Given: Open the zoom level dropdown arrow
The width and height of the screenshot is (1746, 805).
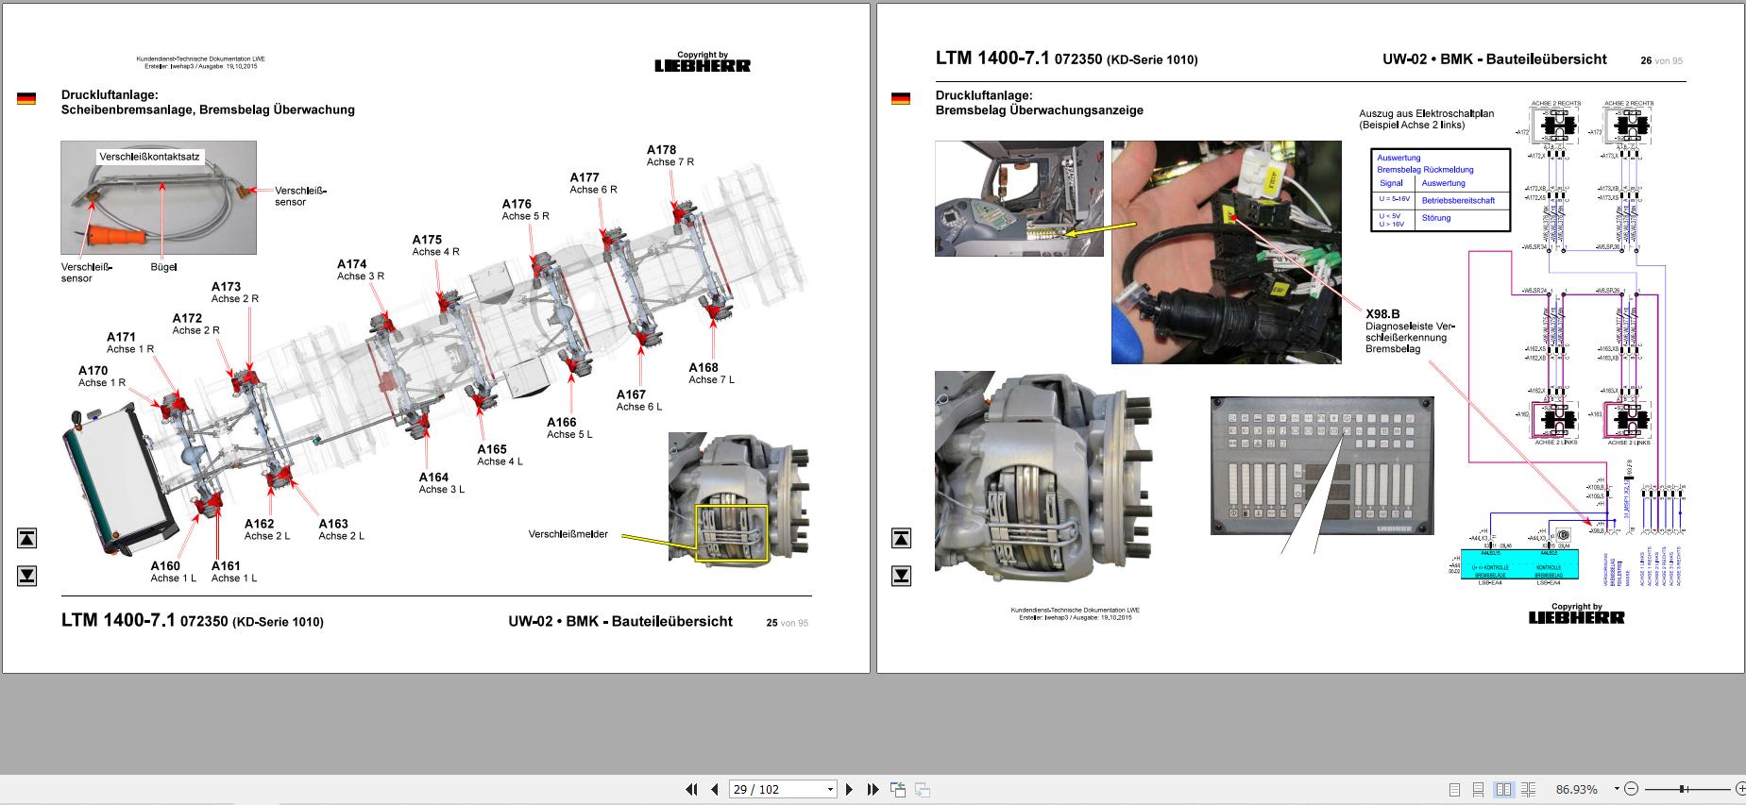Looking at the screenshot, I should tap(1617, 789).
